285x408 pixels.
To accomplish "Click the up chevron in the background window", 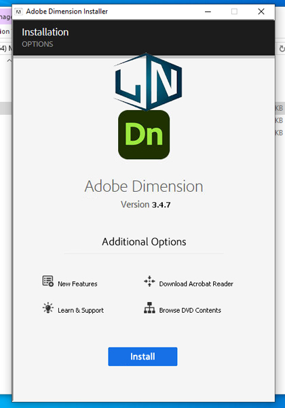I will coord(9,61).
